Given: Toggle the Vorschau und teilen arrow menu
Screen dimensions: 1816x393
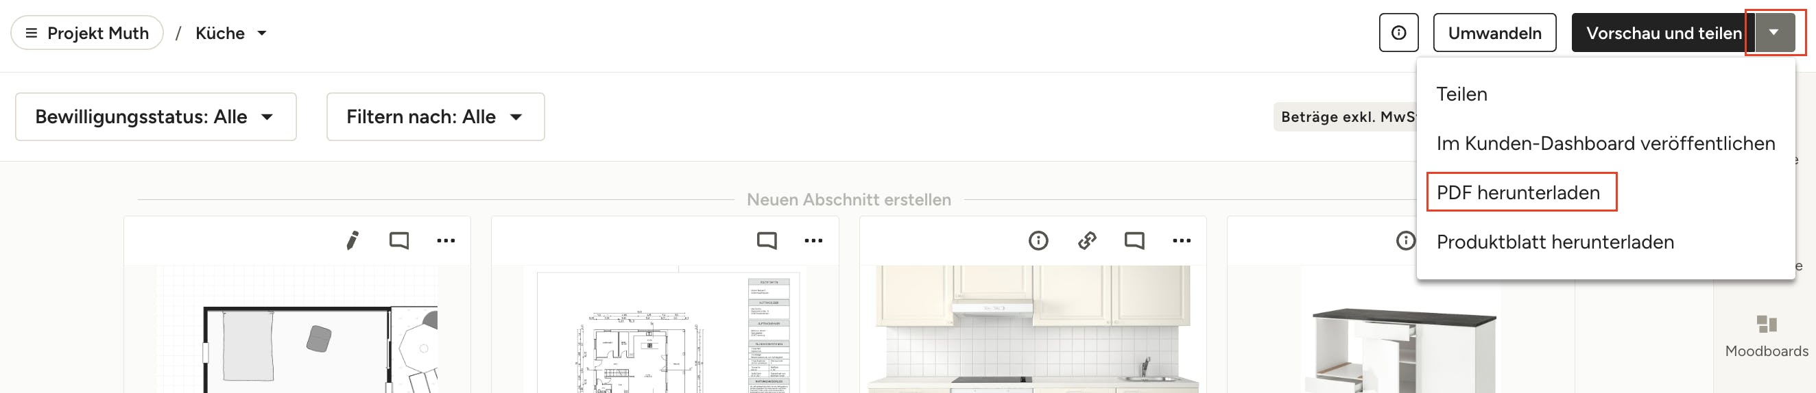Looking at the screenshot, I should click(1773, 32).
